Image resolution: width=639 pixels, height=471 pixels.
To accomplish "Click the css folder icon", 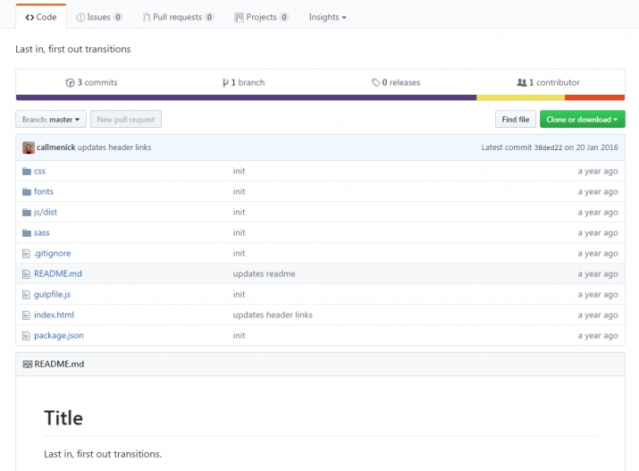I will pyautogui.click(x=27, y=171).
